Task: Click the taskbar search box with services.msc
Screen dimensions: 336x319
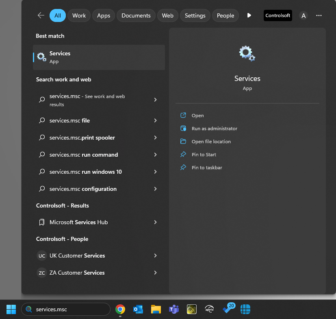Action: click(65, 309)
